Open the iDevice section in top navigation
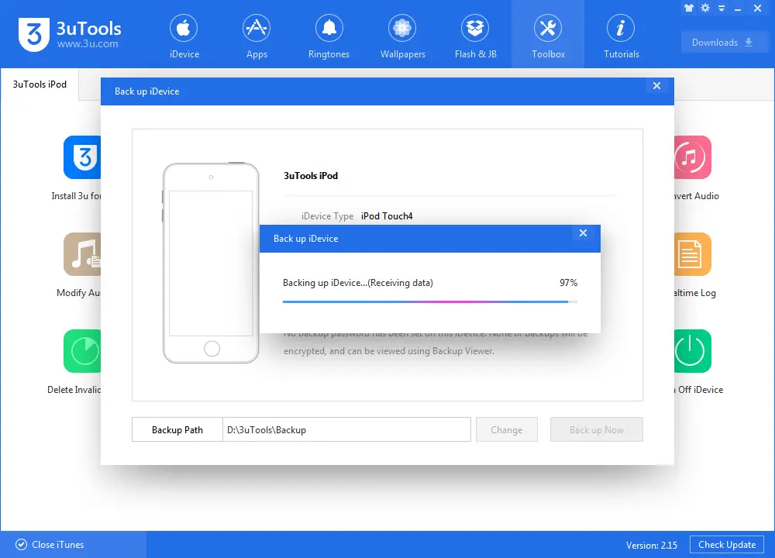 click(x=184, y=37)
